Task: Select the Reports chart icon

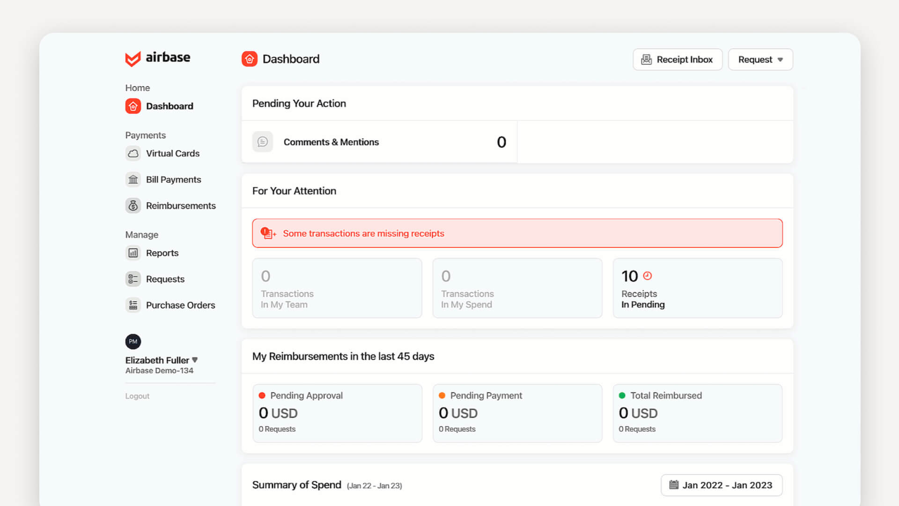Action: (133, 253)
